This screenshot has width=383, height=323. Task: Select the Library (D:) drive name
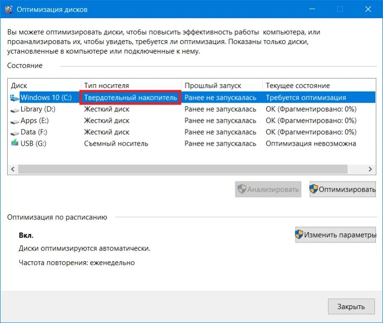38,109
